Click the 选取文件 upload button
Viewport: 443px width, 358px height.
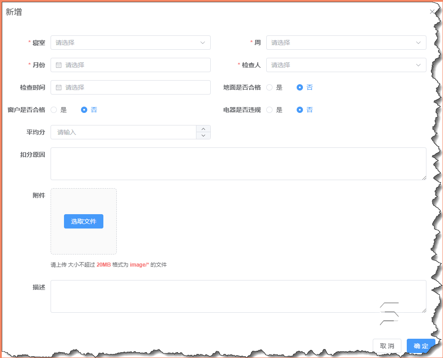[83, 221]
